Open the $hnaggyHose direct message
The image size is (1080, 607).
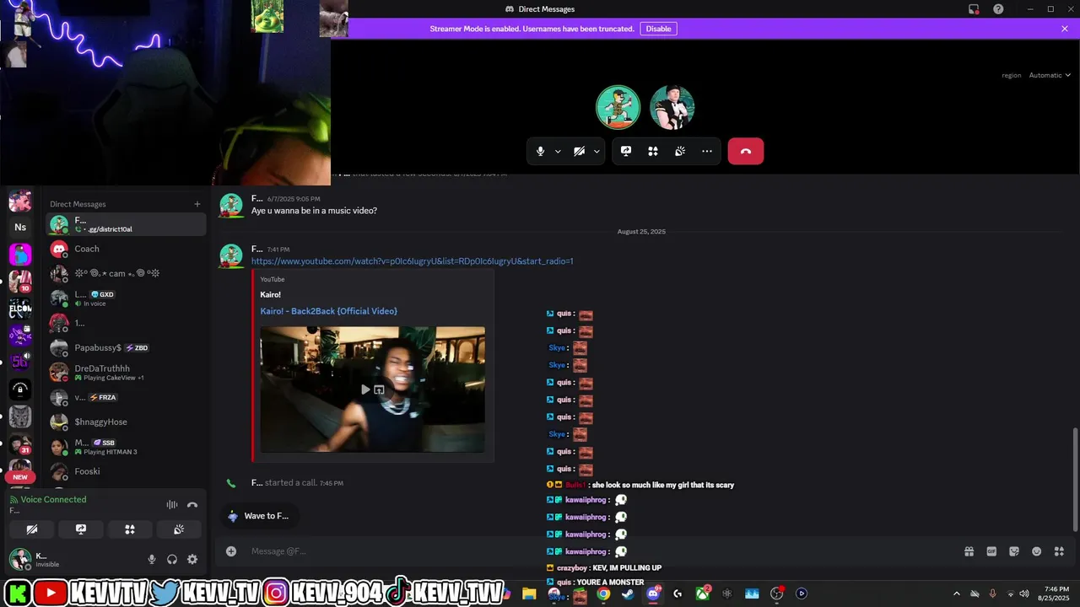126,422
